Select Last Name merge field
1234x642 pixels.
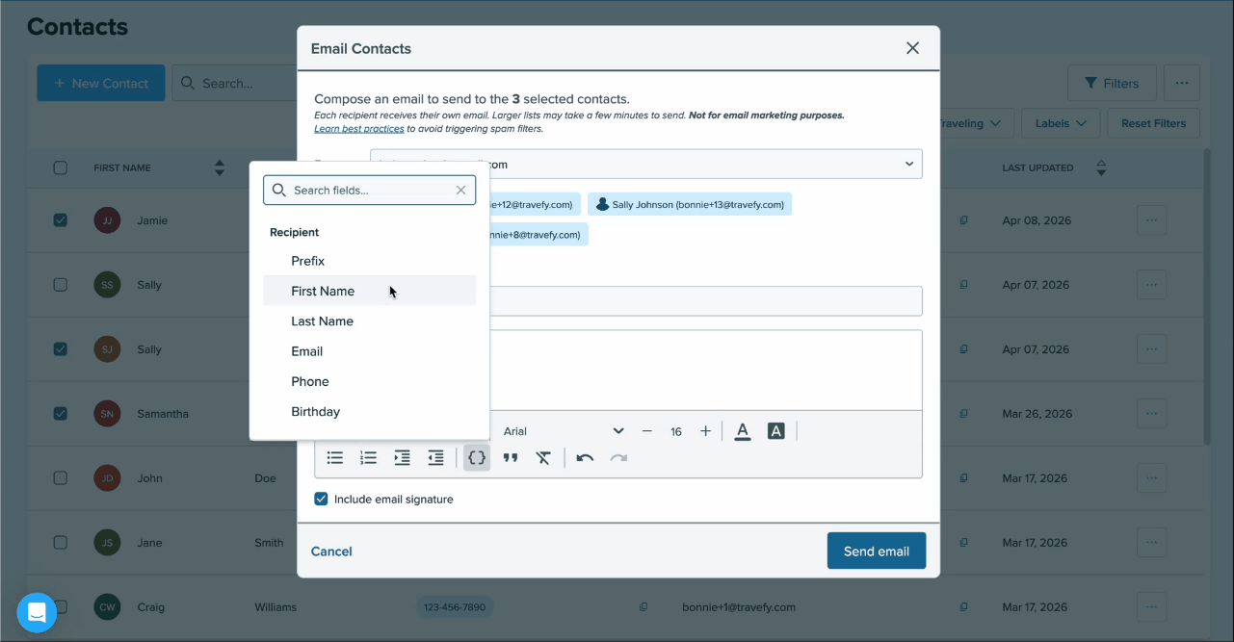(x=370, y=321)
